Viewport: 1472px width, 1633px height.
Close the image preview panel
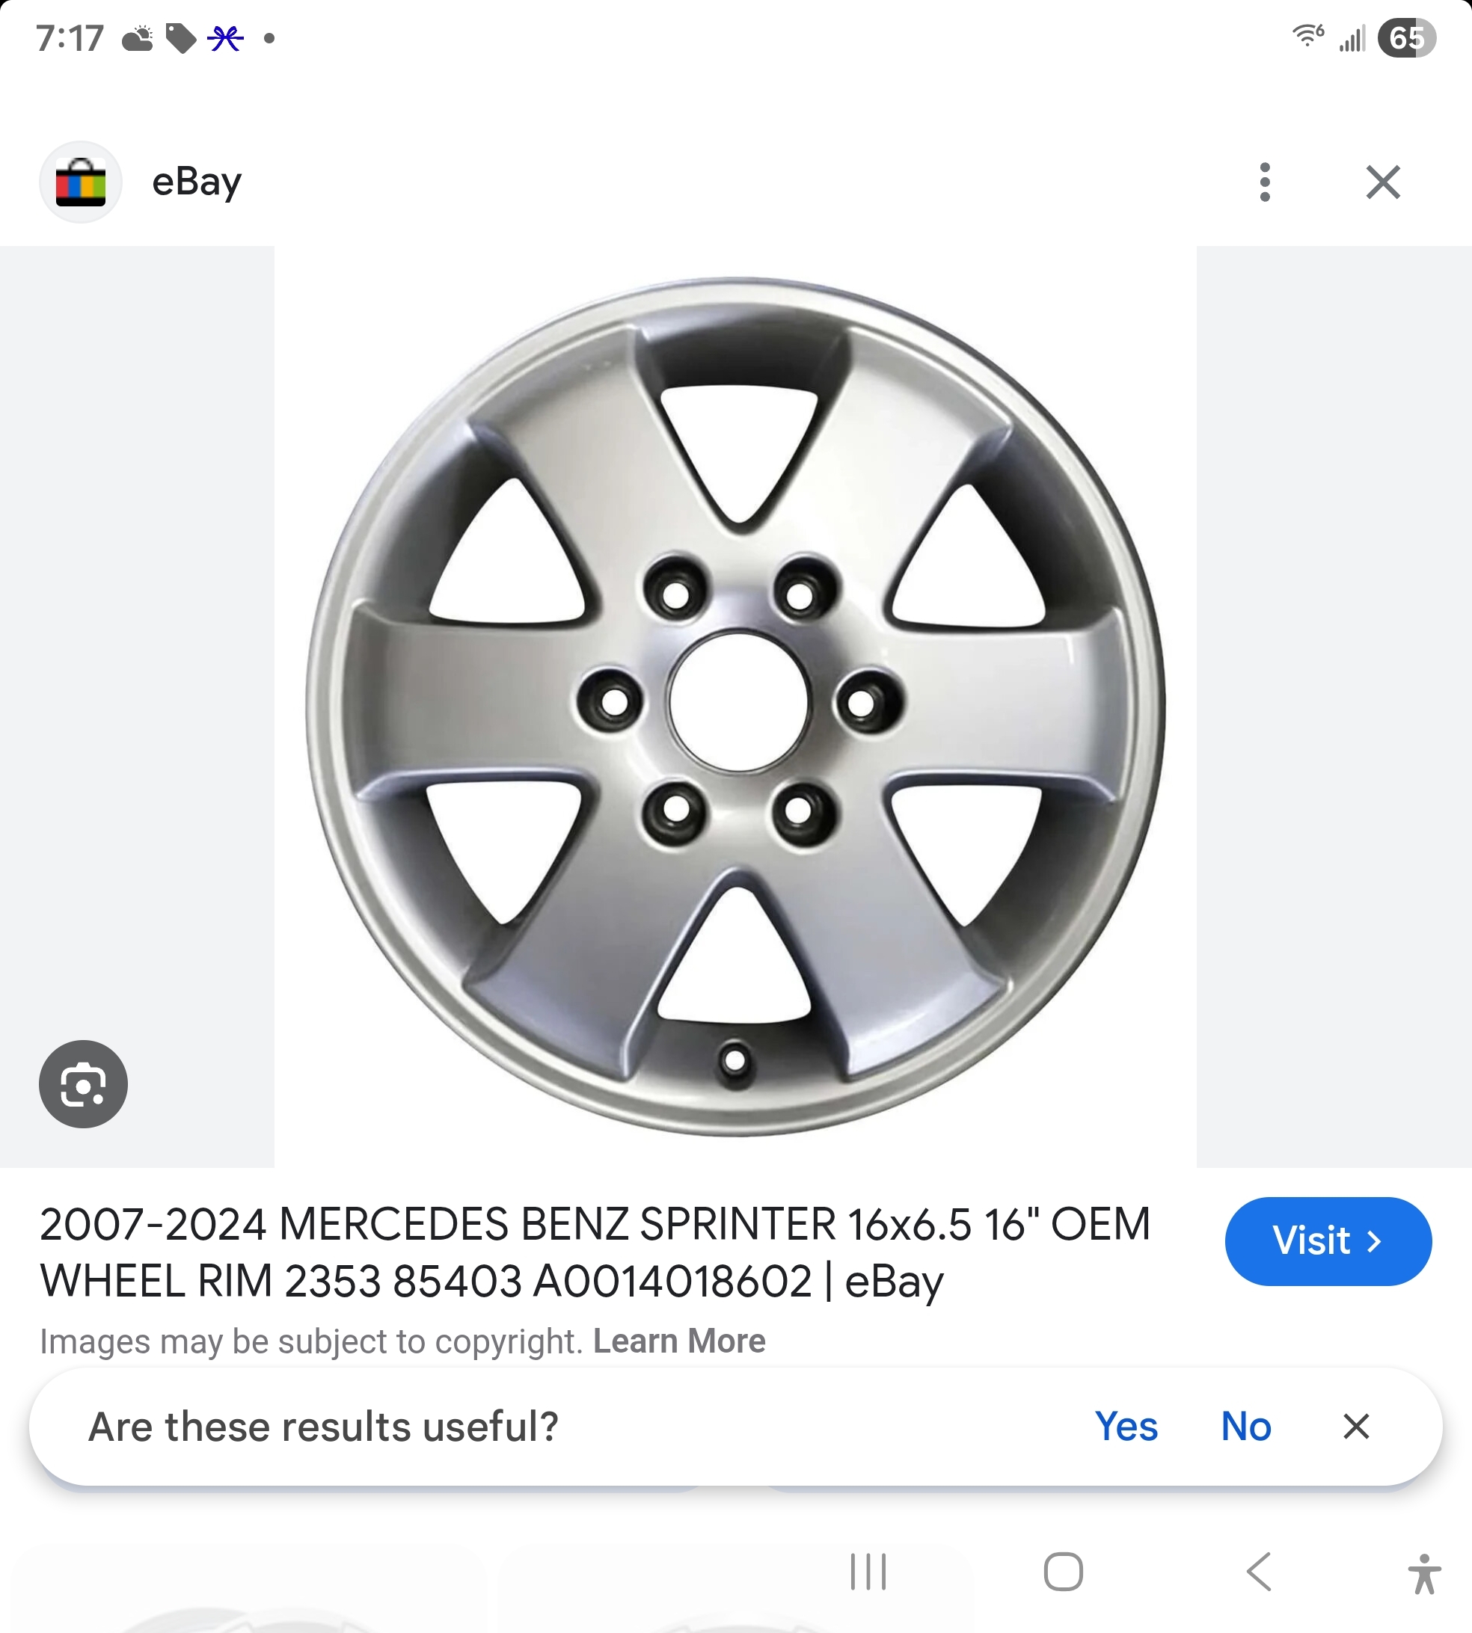pos(1383,182)
